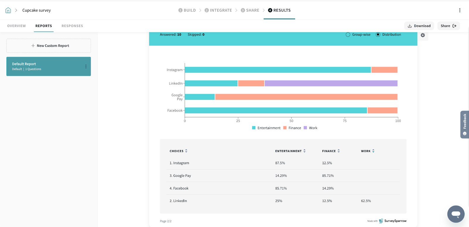469x227 pixels.
Task: Click the home icon in breadcrumb
Action: click(8, 10)
